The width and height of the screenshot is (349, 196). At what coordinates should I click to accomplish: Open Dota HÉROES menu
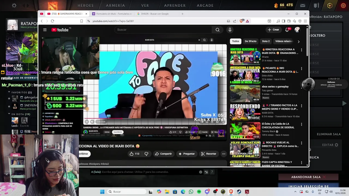[x=85, y=5]
